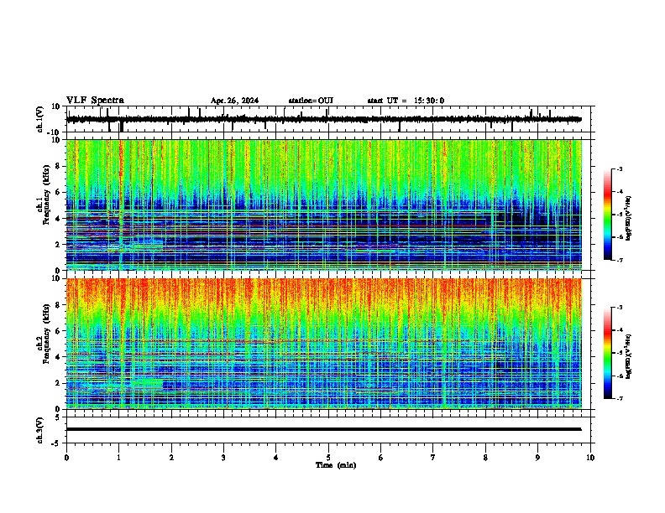
Task: Click the ch.2 spectrogram "6" kHz tick label
Action: [x=58, y=330]
